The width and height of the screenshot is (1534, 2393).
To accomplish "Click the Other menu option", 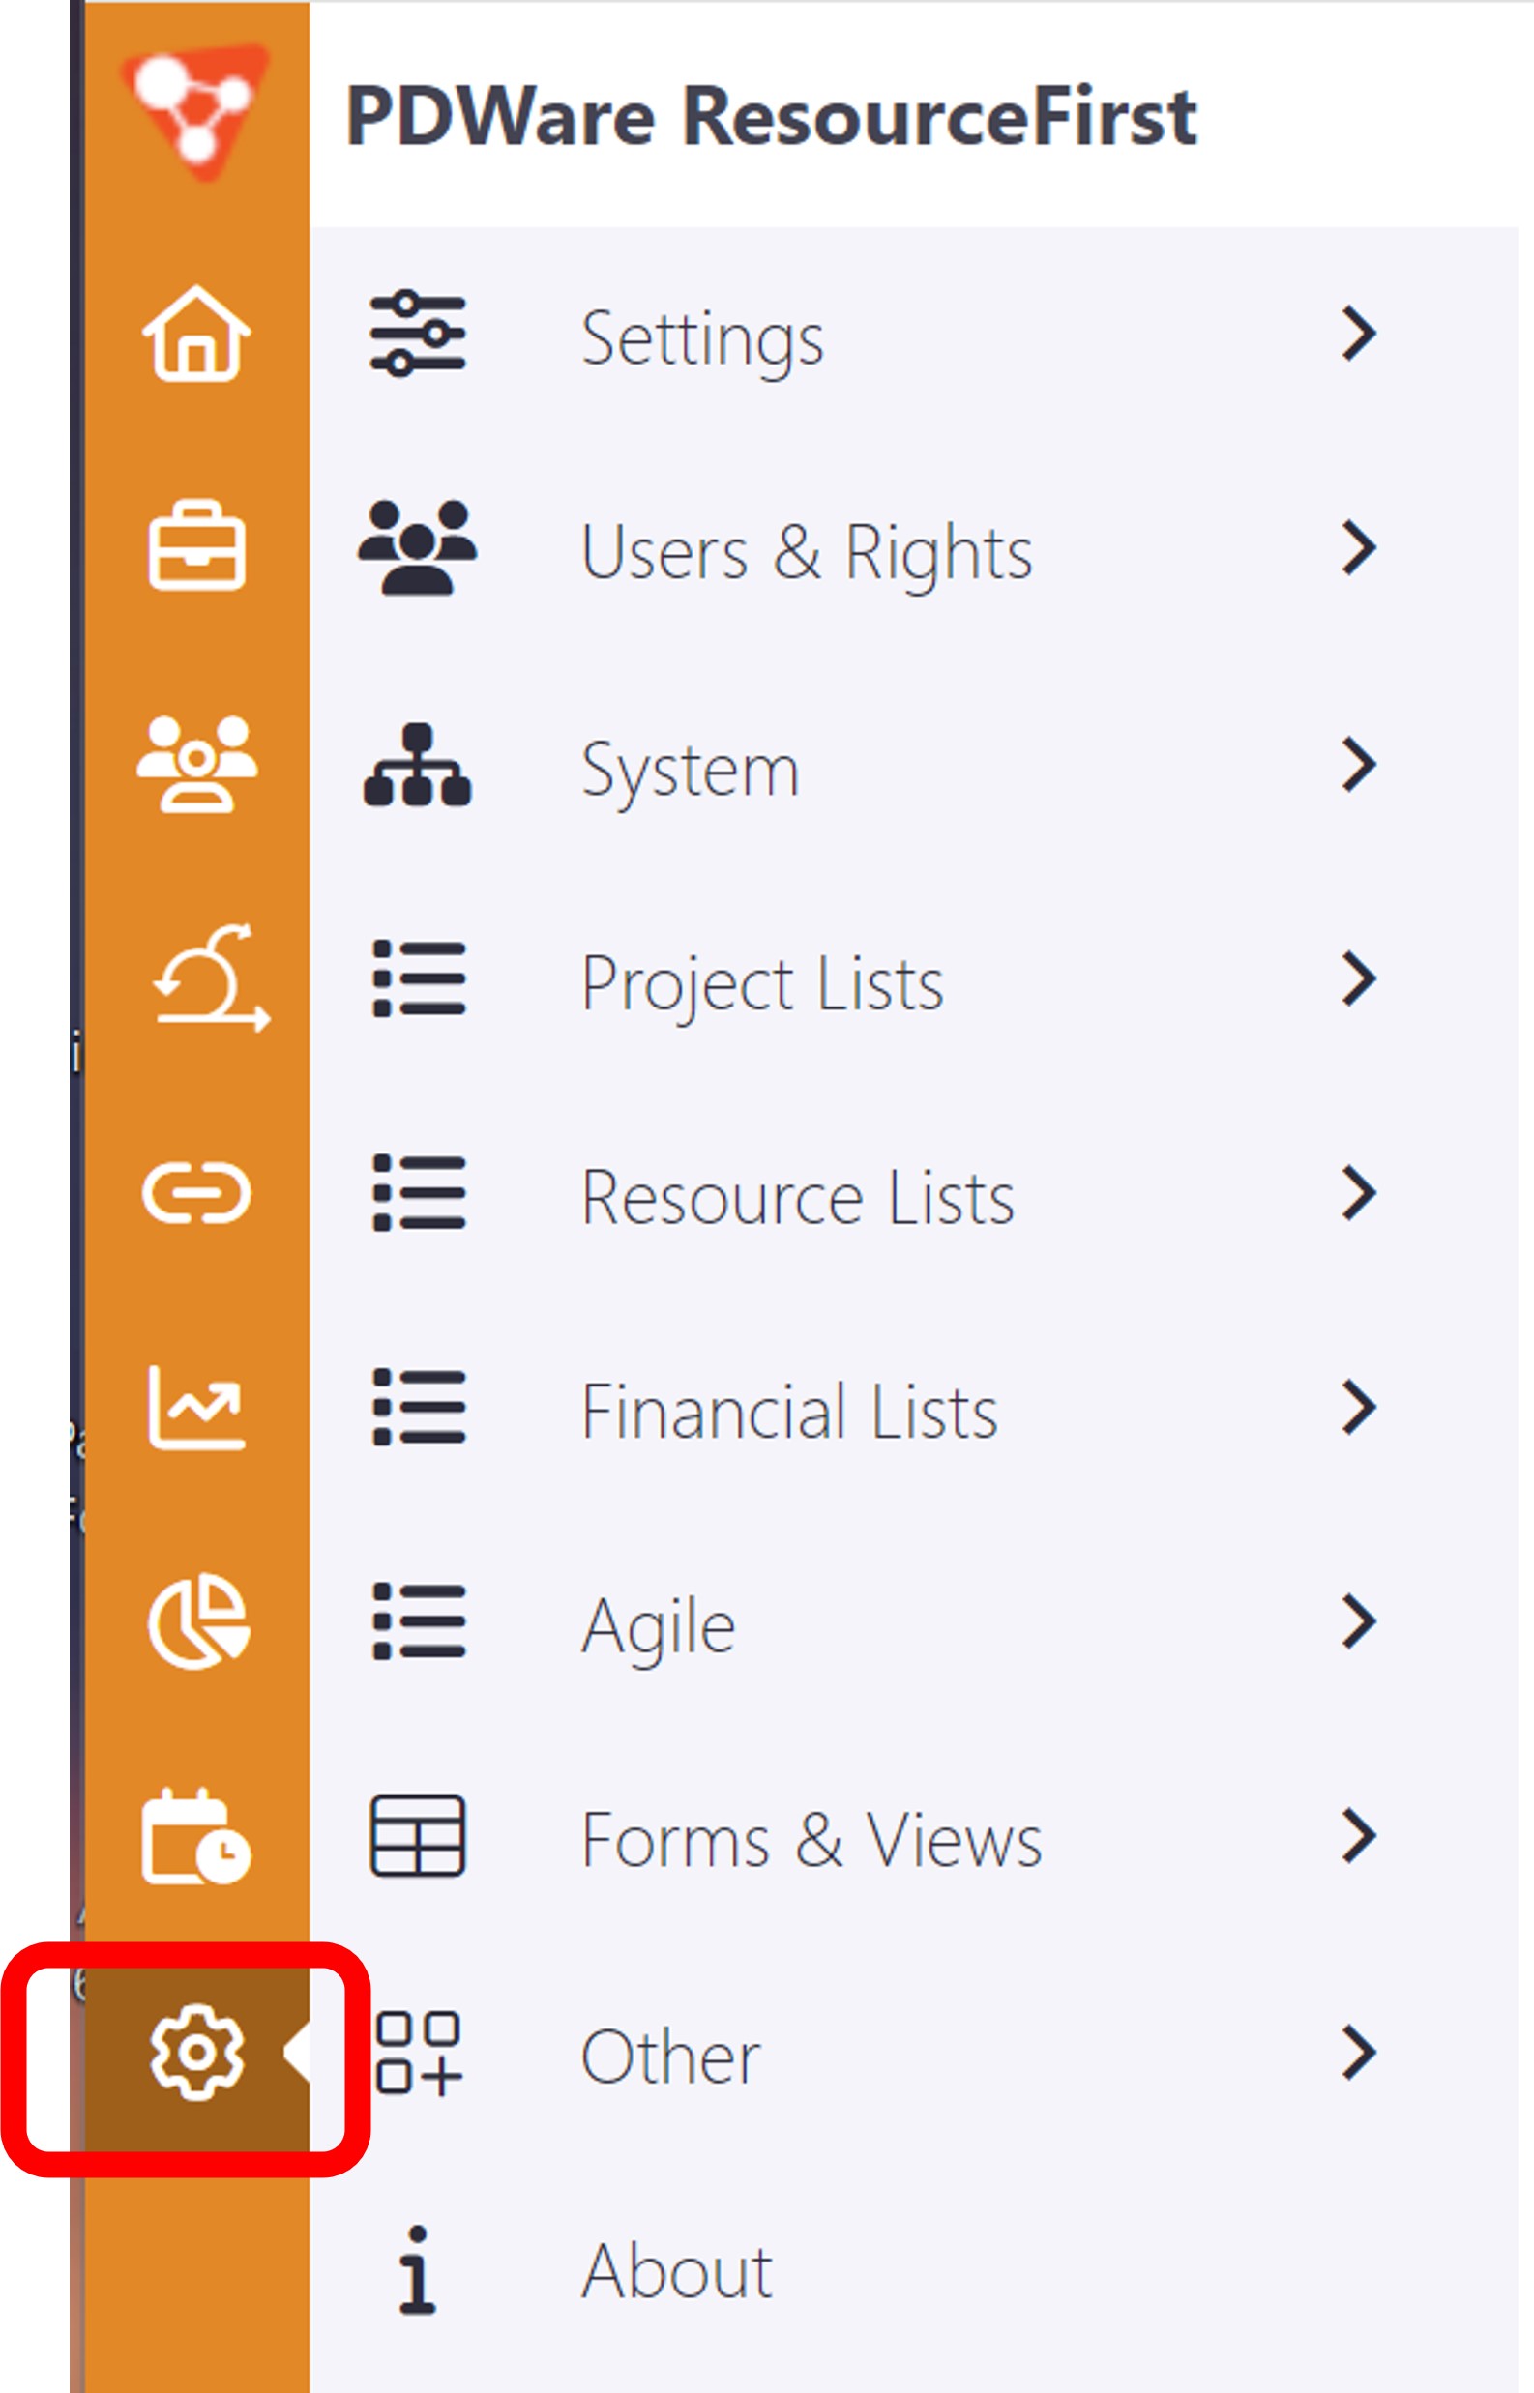I will pyautogui.click(x=667, y=2052).
